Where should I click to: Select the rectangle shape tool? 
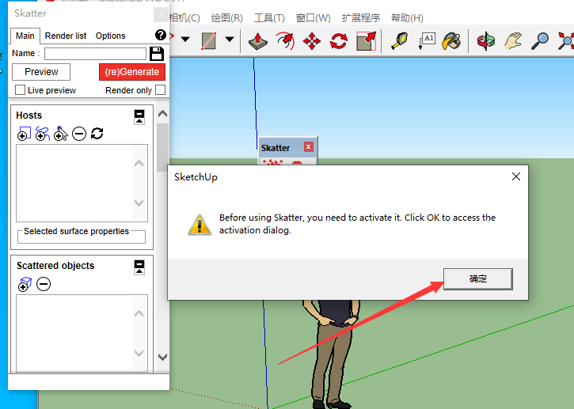click(209, 40)
